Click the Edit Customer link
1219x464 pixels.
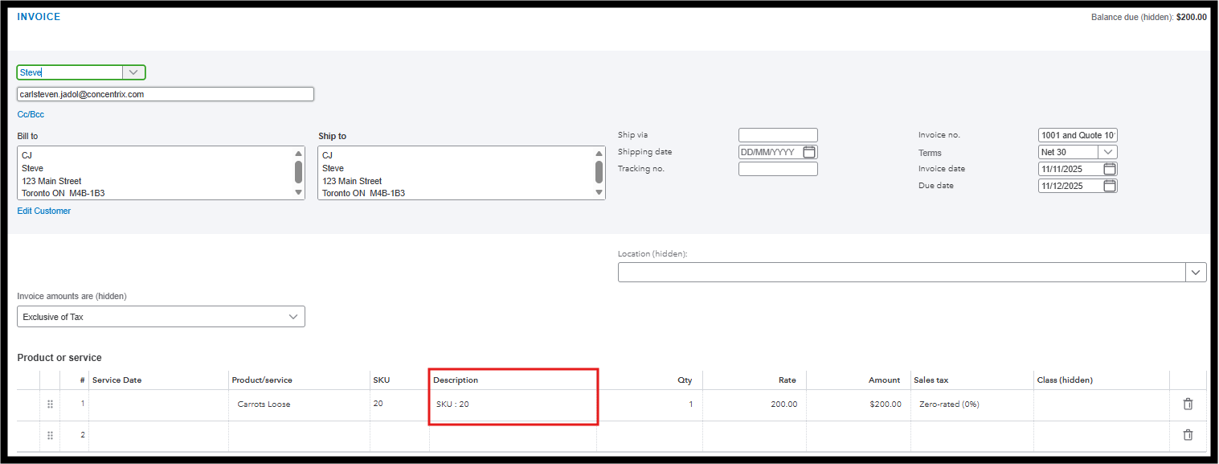[x=44, y=211]
